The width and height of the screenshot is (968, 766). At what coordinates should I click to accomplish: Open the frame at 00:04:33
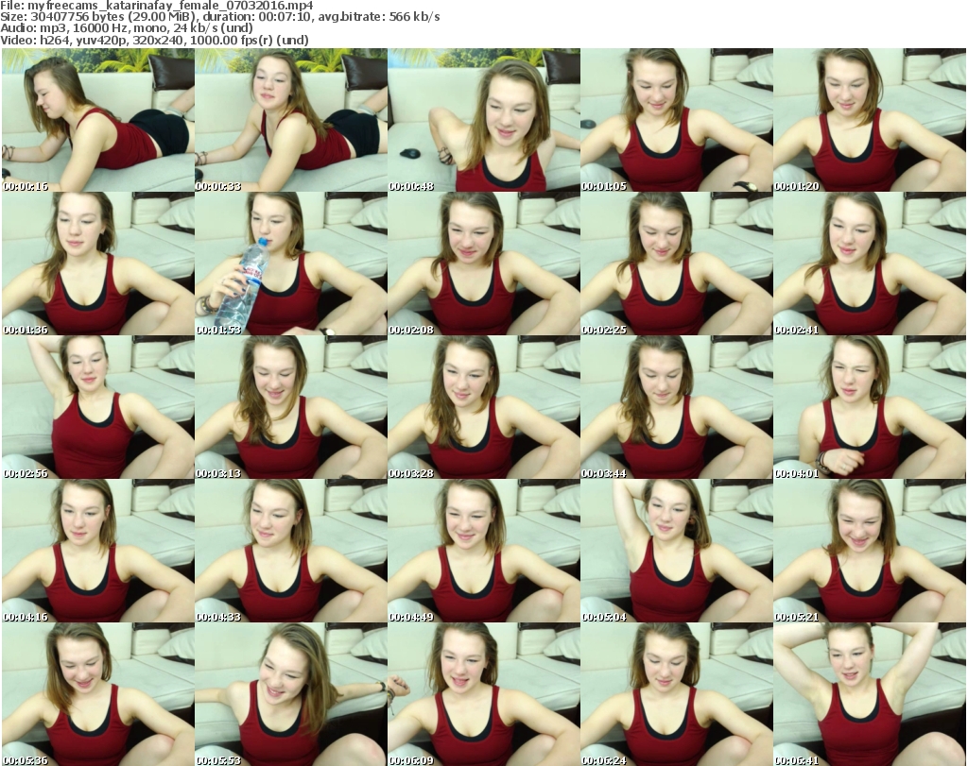coord(290,551)
